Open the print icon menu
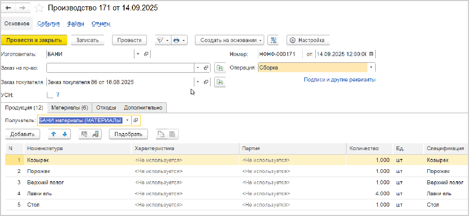 pos(179,40)
